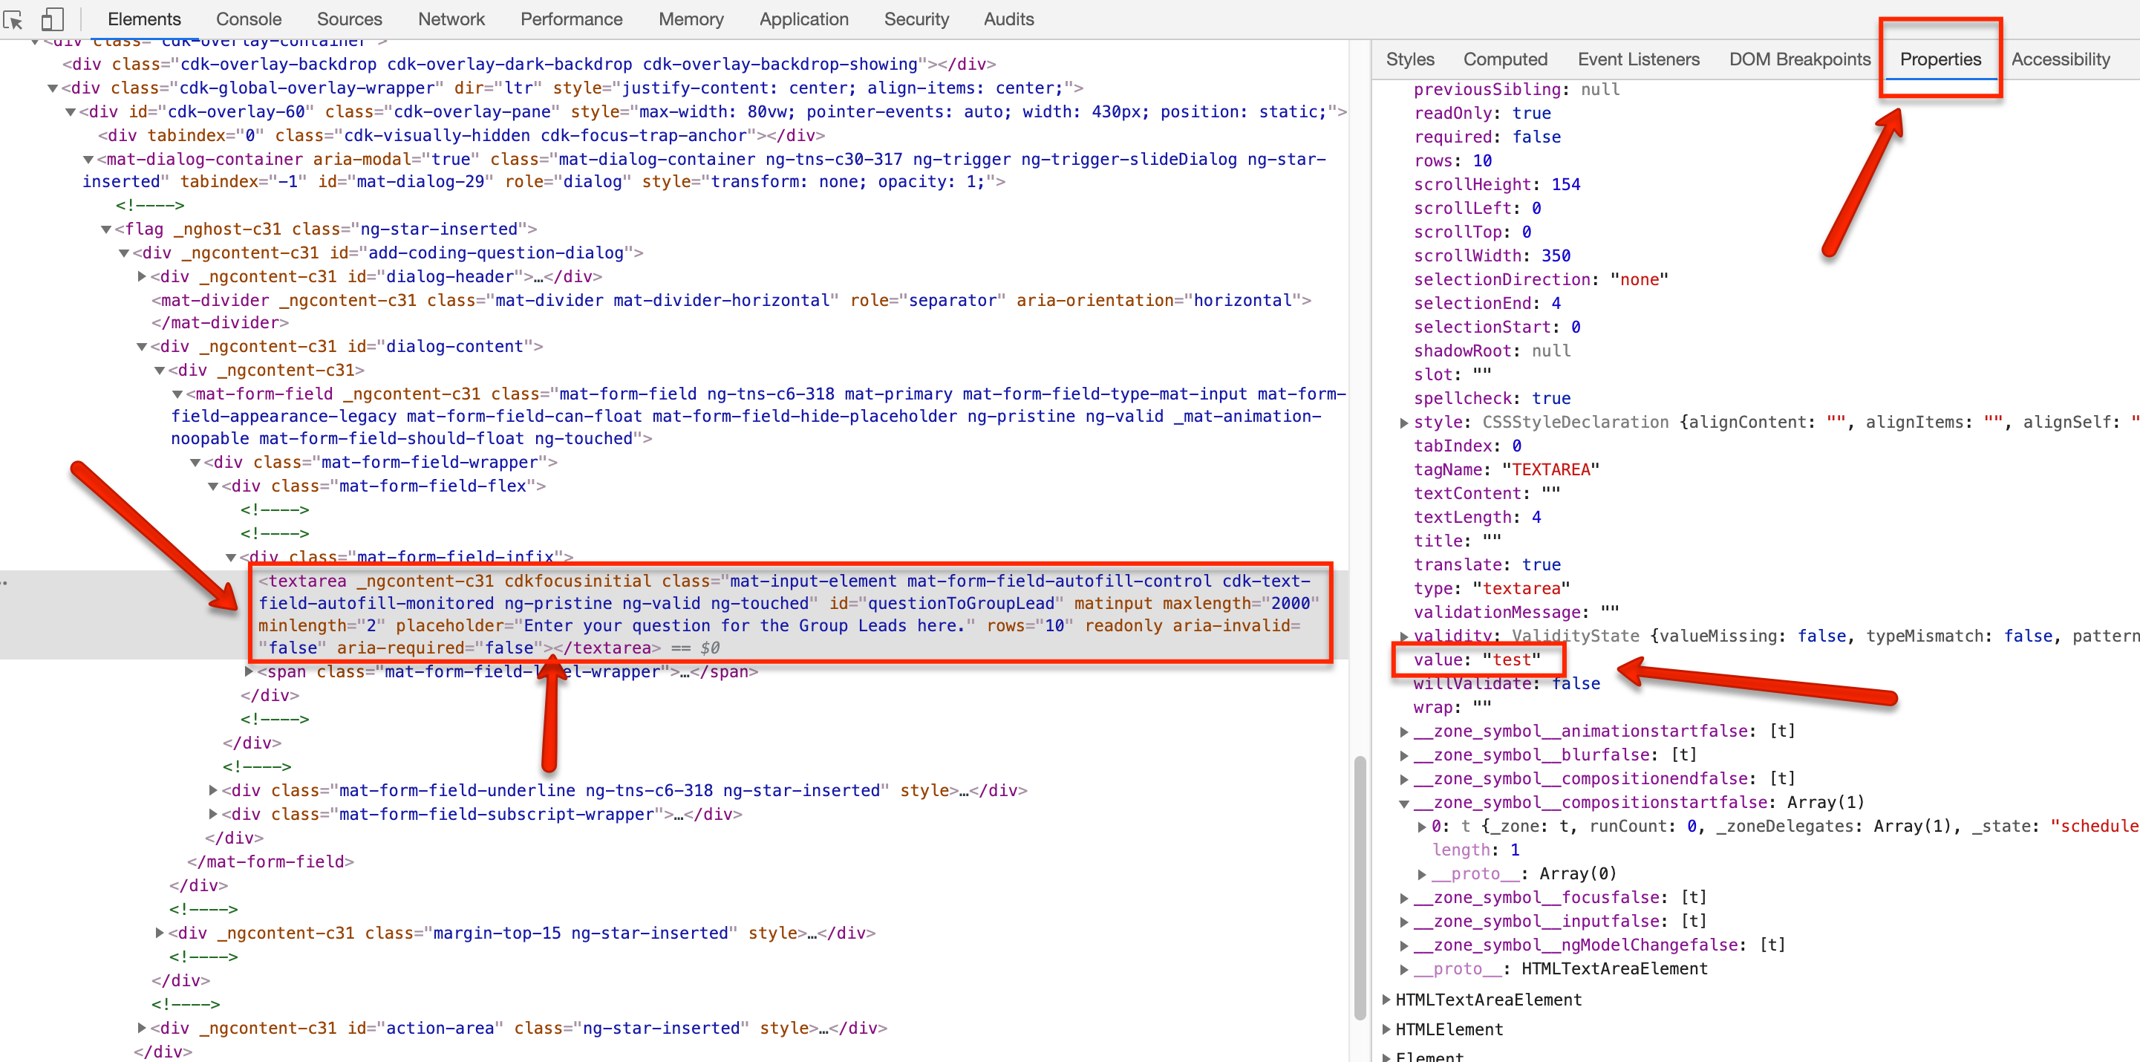Switch to the Sources panel

click(349, 19)
